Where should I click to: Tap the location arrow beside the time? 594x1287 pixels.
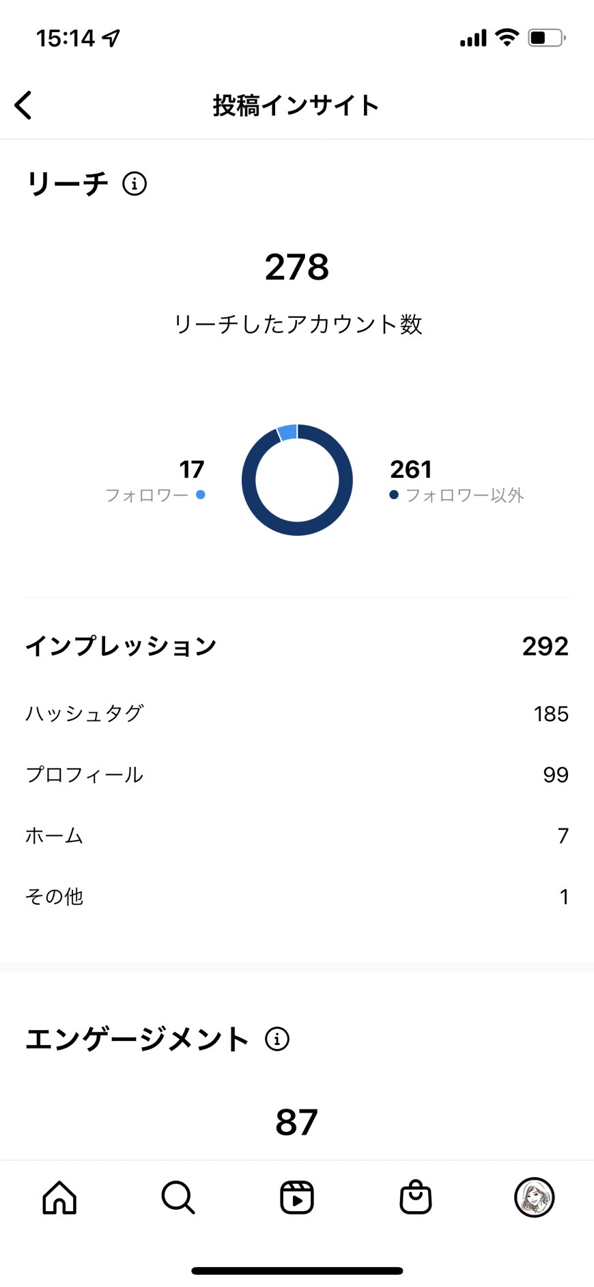click(111, 38)
